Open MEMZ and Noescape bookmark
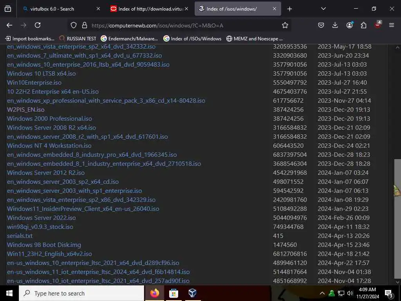 tap(255, 39)
